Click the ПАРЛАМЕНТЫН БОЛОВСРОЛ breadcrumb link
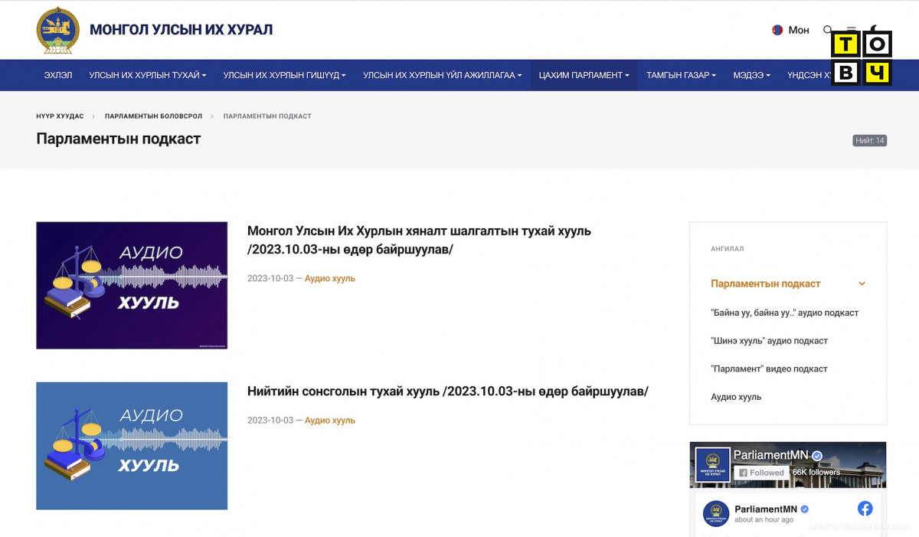 click(153, 116)
